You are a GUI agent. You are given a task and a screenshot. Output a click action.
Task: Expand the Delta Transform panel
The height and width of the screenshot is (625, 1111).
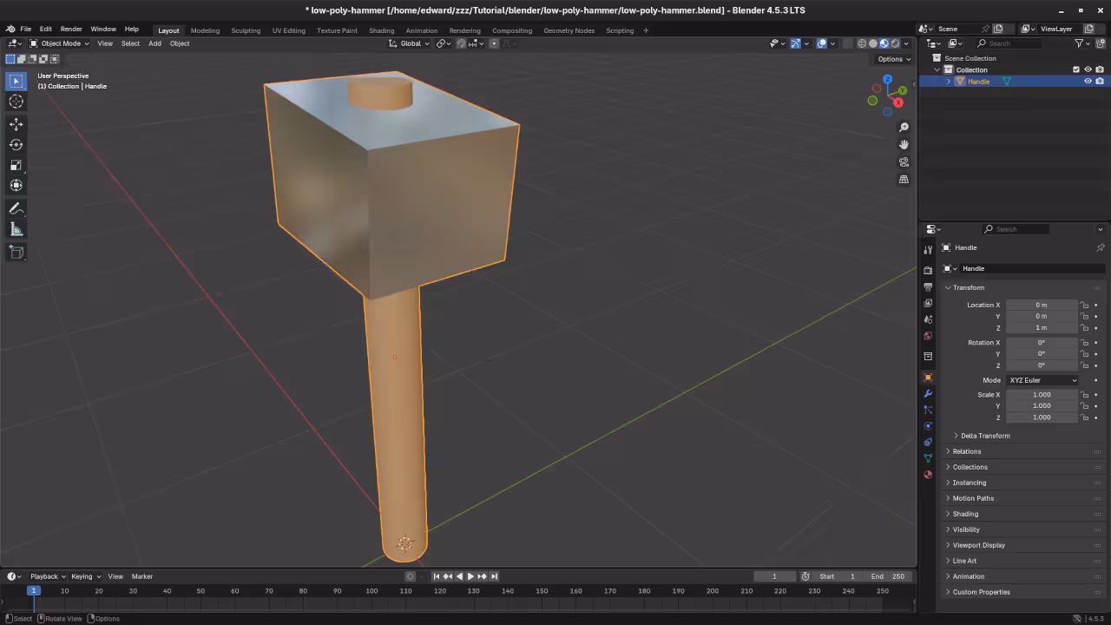pos(985,436)
